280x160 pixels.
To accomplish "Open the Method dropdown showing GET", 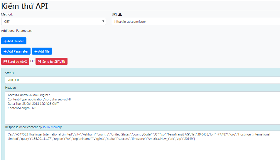I will point(53,22).
